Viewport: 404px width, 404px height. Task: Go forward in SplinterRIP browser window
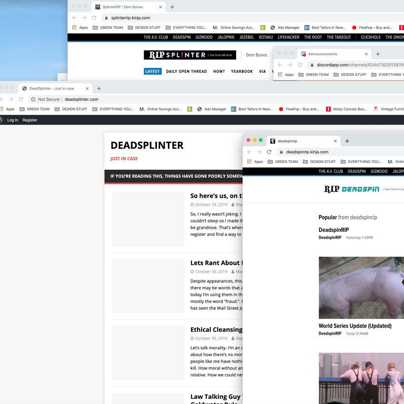click(84, 18)
